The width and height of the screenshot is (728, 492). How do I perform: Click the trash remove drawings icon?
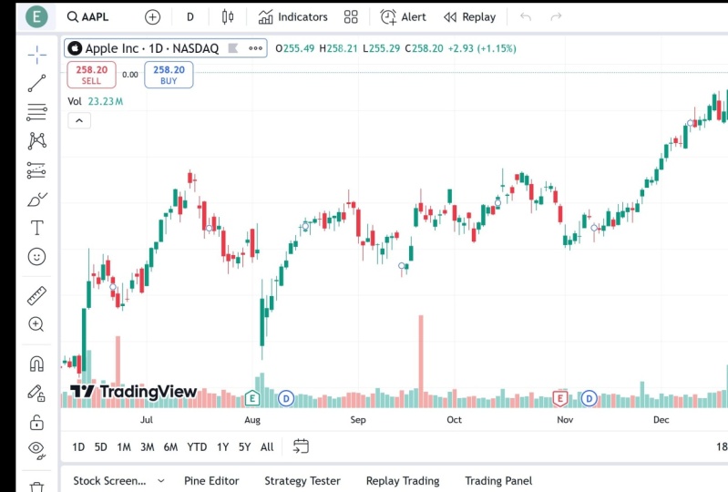point(36,487)
